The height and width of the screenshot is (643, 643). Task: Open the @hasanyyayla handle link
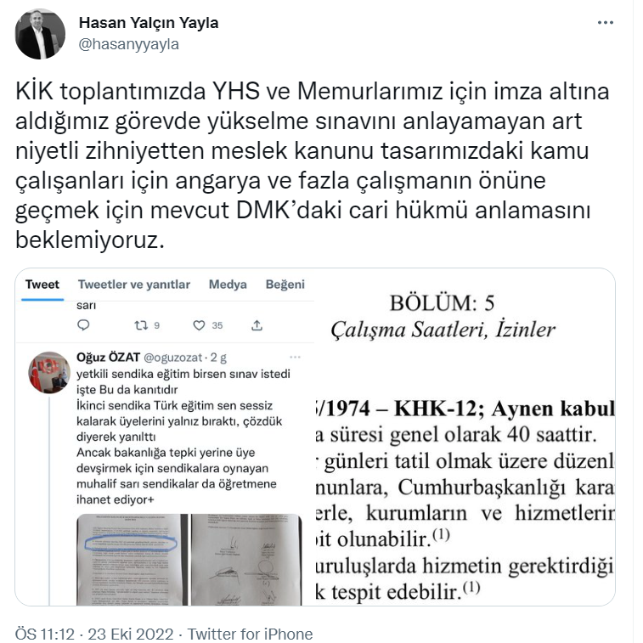pos(128,44)
